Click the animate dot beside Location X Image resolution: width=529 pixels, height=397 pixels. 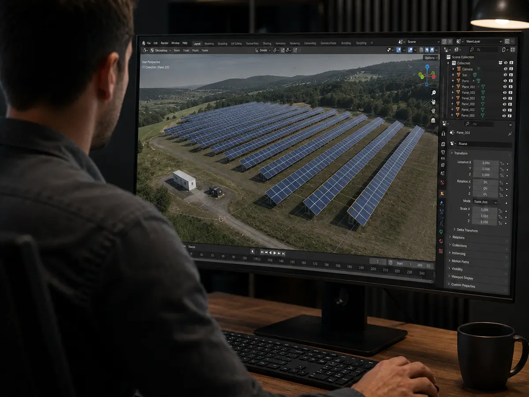point(507,164)
